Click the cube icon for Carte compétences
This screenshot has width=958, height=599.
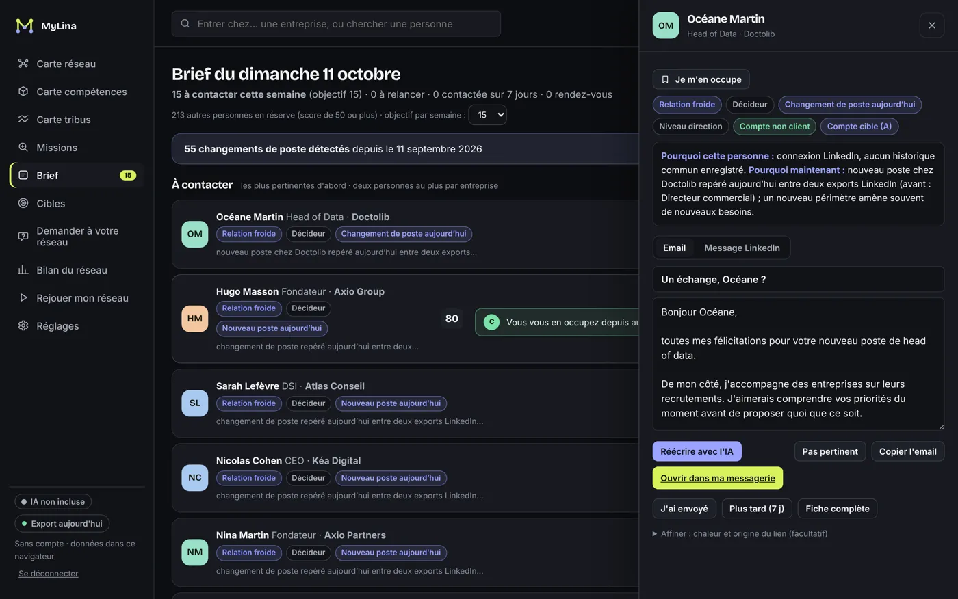click(x=23, y=92)
